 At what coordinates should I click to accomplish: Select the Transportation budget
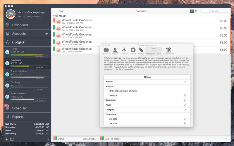[x=18, y=73]
